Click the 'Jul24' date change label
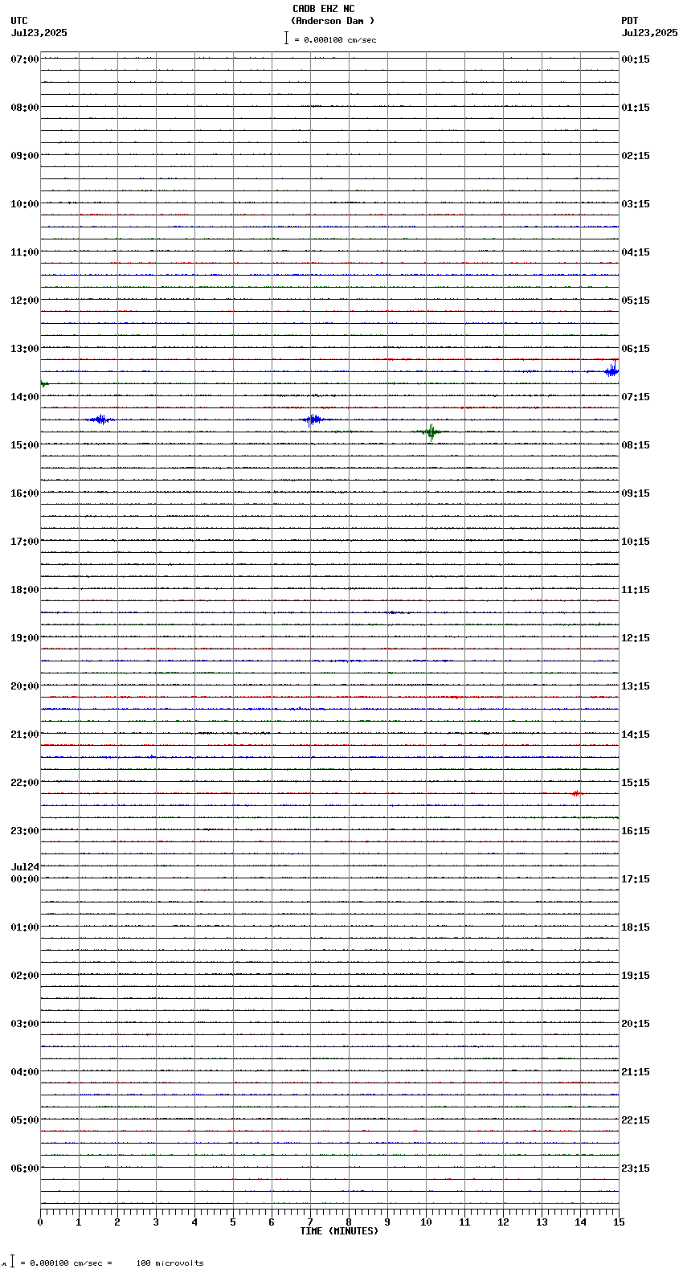683x1273 pixels. (25, 867)
